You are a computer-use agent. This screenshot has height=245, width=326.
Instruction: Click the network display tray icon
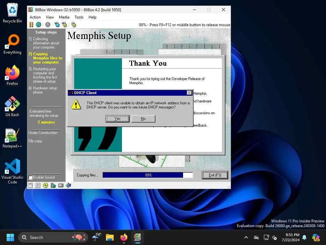pyautogui.click(x=266, y=237)
